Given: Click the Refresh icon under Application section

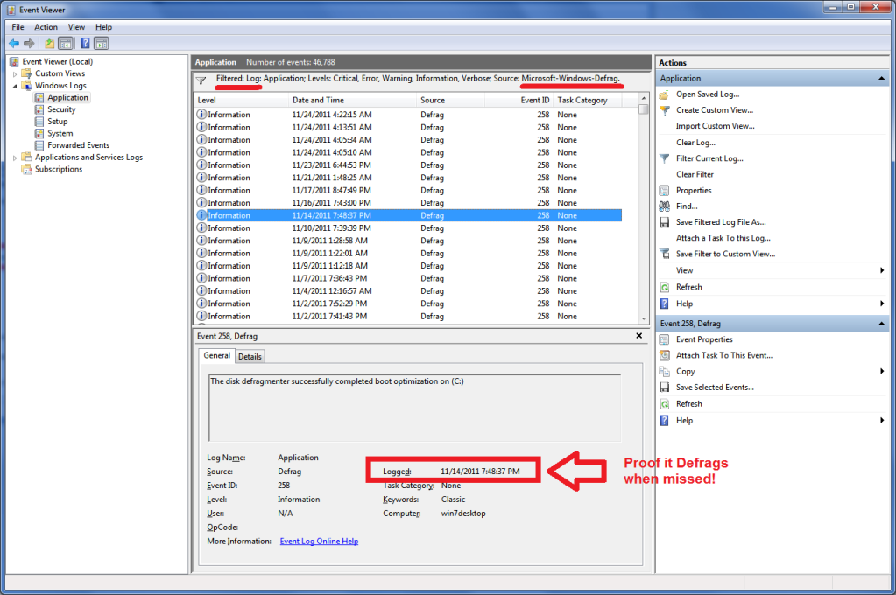Looking at the screenshot, I should (665, 287).
